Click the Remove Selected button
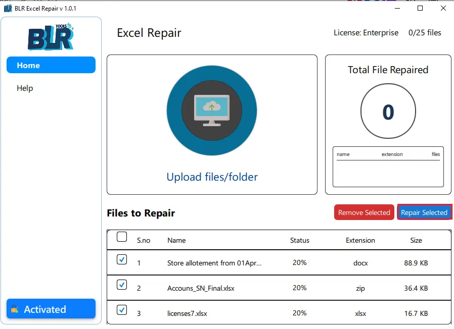 [364, 212]
